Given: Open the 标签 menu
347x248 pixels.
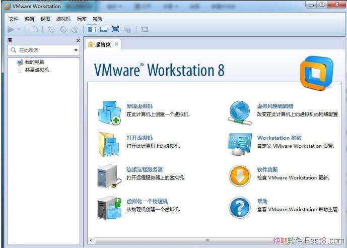Looking at the screenshot, I should pyautogui.click(x=82, y=19).
